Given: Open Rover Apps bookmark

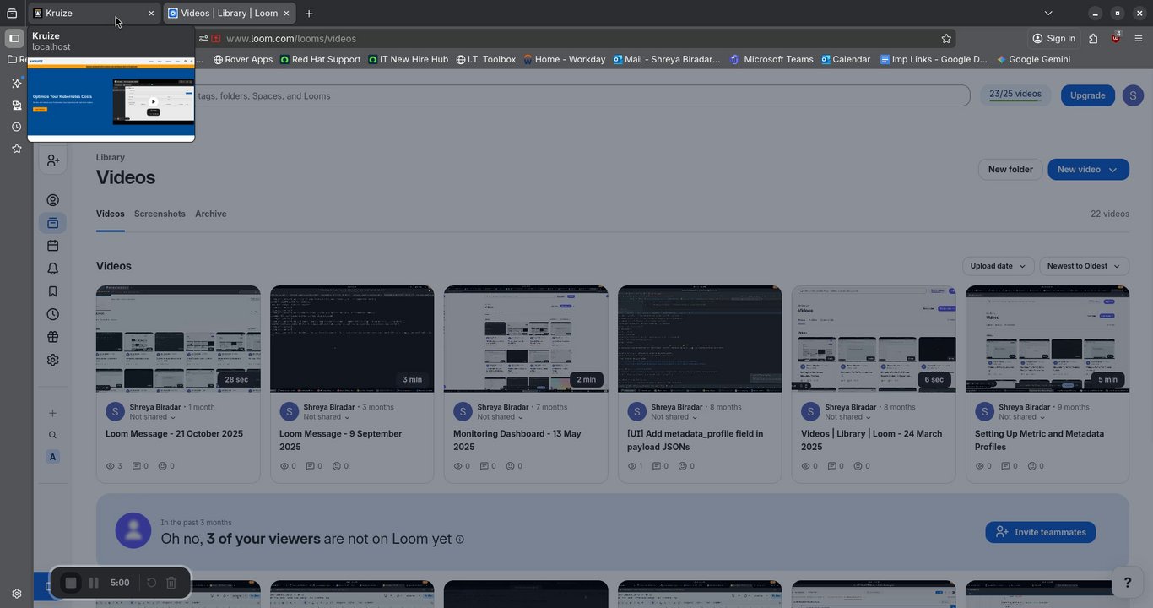Looking at the screenshot, I should (243, 59).
